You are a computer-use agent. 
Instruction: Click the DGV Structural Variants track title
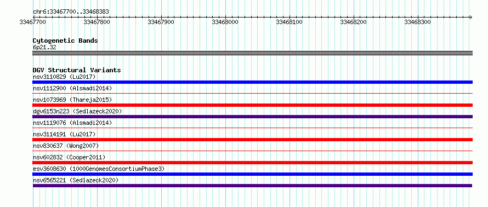coord(77,70)
